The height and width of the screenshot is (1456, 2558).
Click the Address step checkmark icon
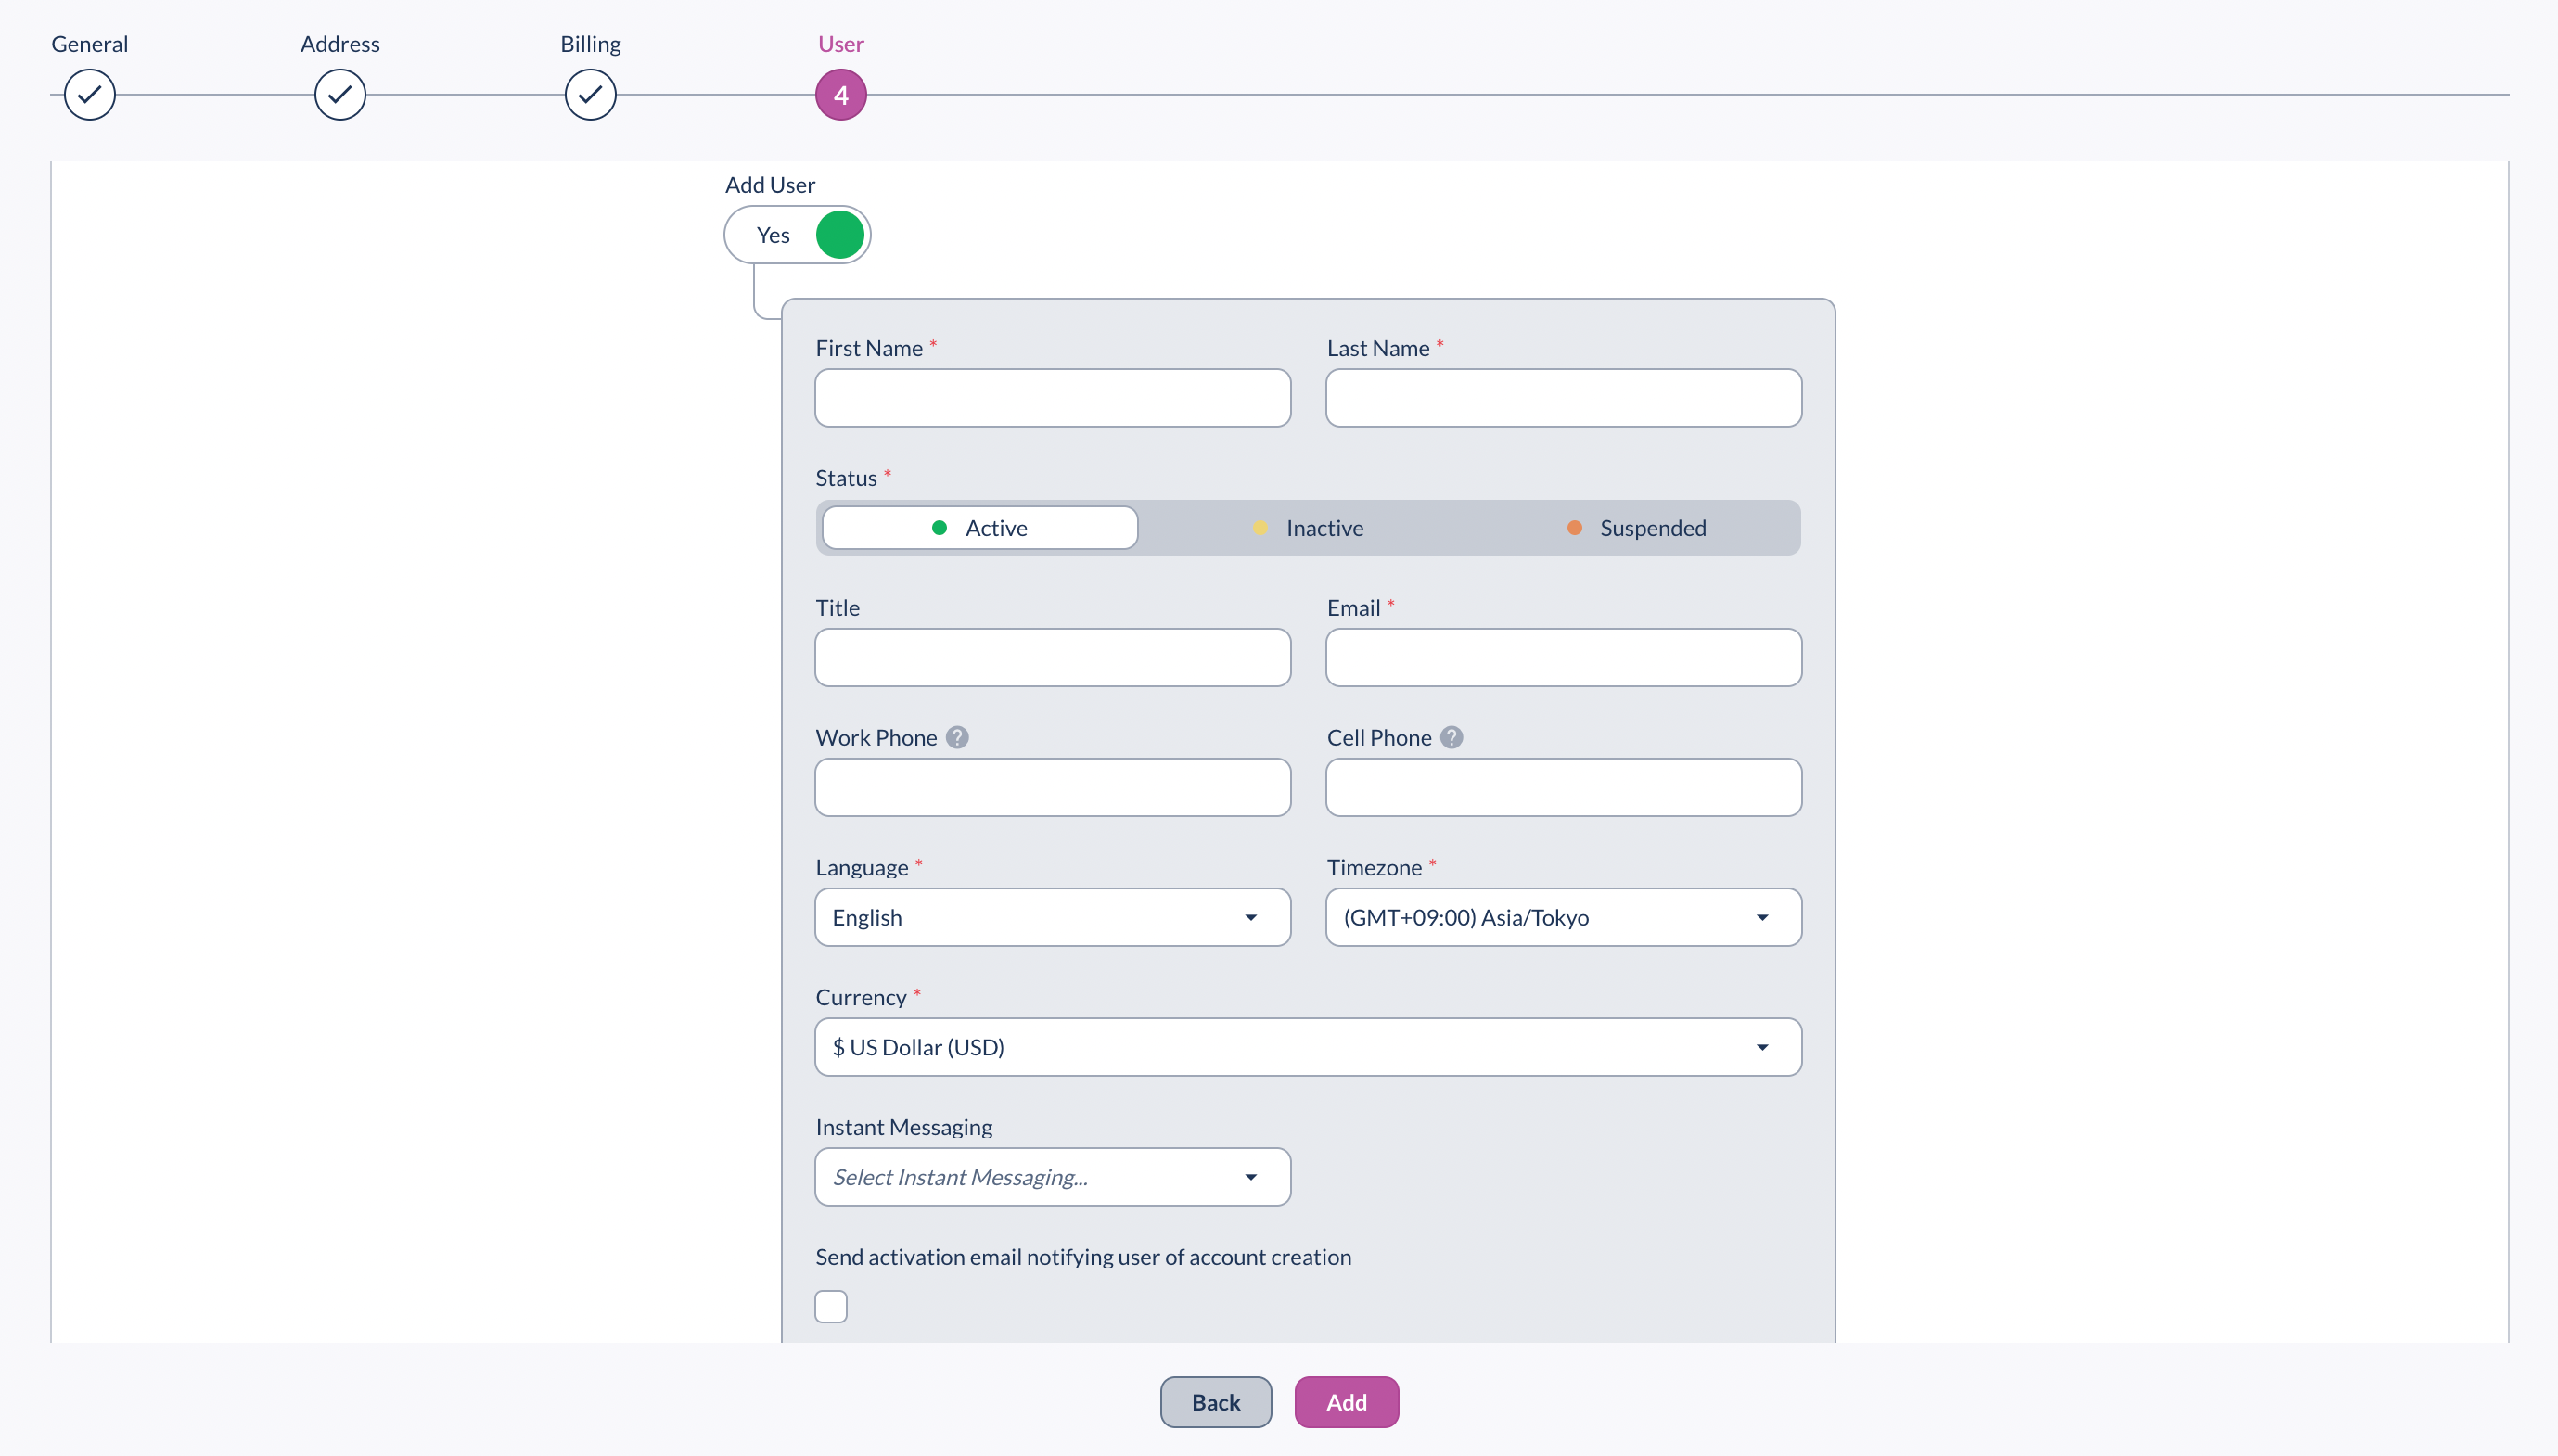click(340, 95)
